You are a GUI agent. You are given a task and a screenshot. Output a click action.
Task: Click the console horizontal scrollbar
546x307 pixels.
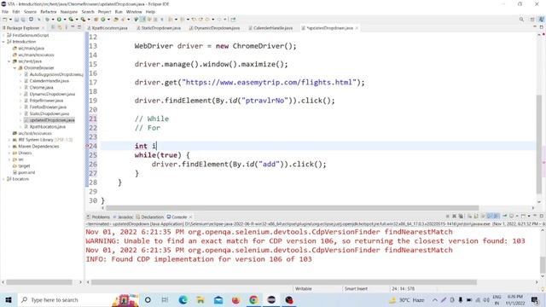point(283,282)
